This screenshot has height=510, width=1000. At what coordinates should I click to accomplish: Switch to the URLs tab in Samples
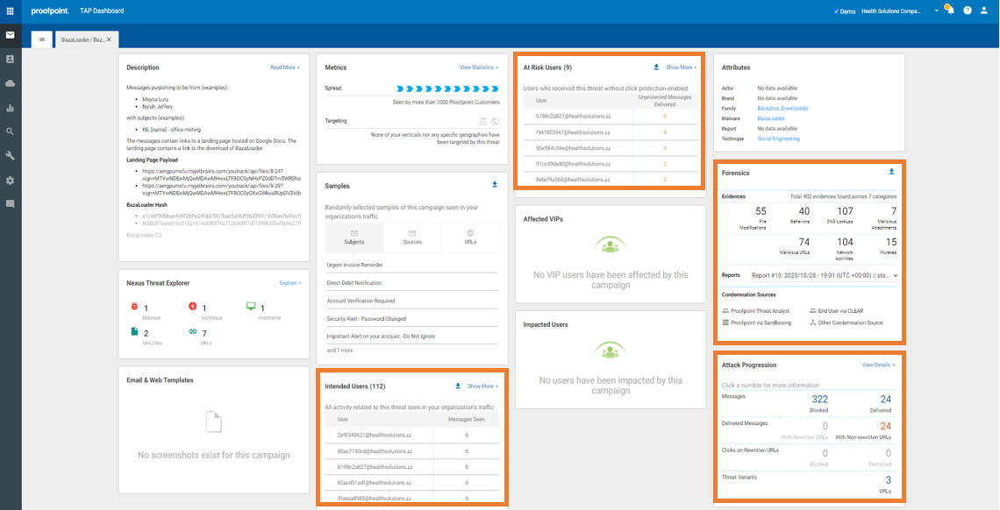(470, 237)
